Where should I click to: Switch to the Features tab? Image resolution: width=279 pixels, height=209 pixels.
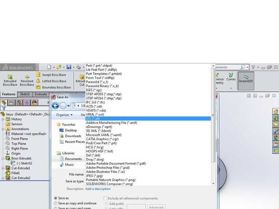(9, 94)
